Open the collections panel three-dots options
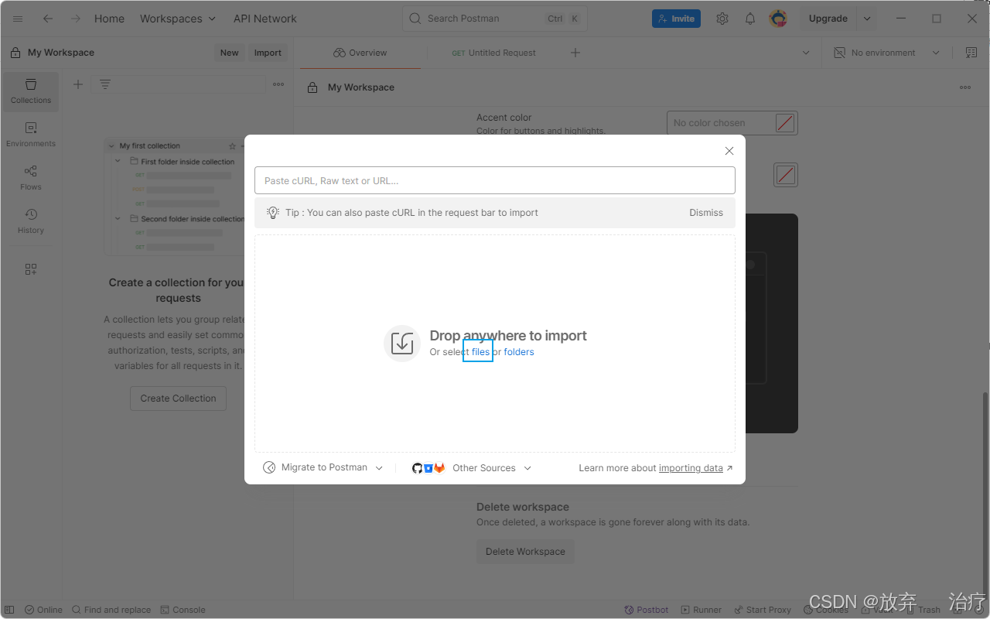The image size is (990, 619). tap(278, 84)
